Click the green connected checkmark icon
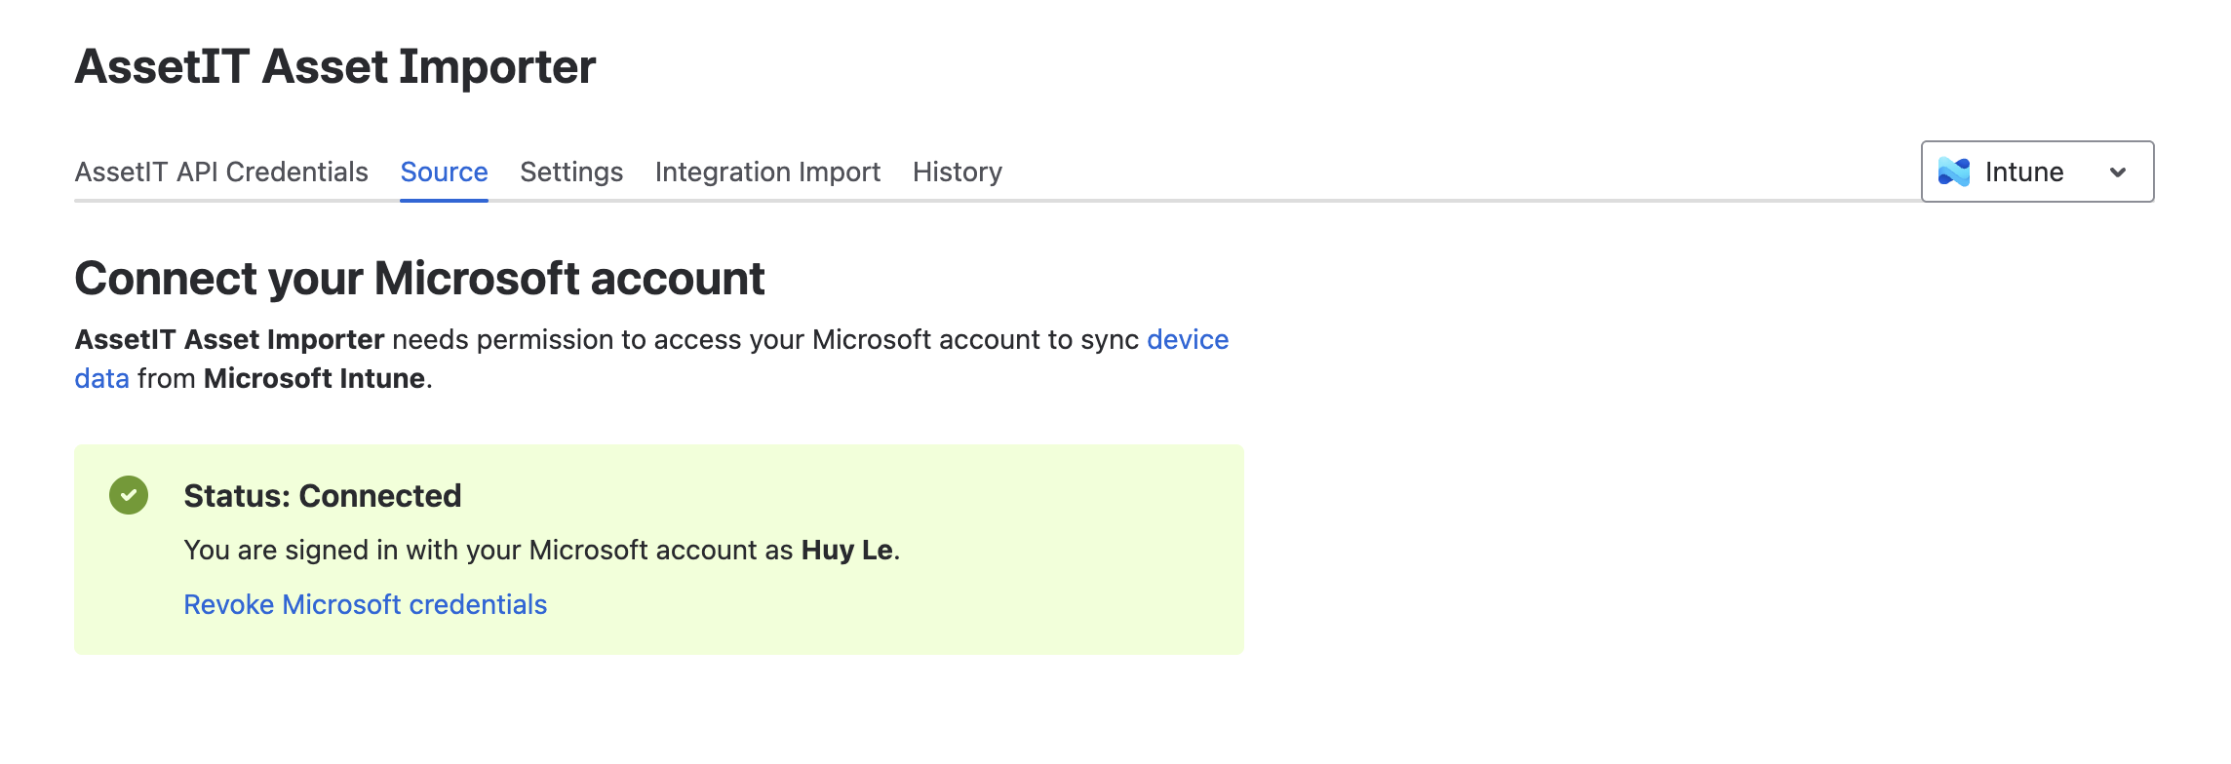Viewport: 2231px width, 764px height. coord(129,495)
